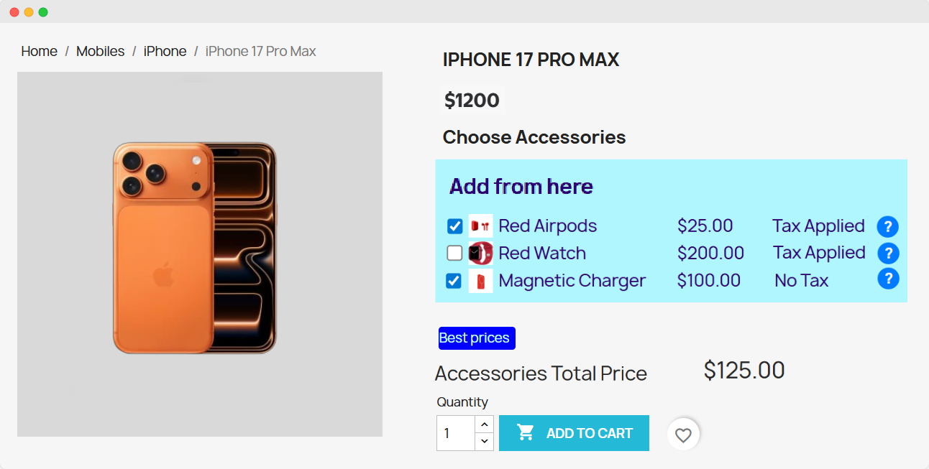The width and height of the screenshot is (929, 469).
Task: Go to the Home breadcrumb
Action: pyautogui.click(x=40, y=51)
